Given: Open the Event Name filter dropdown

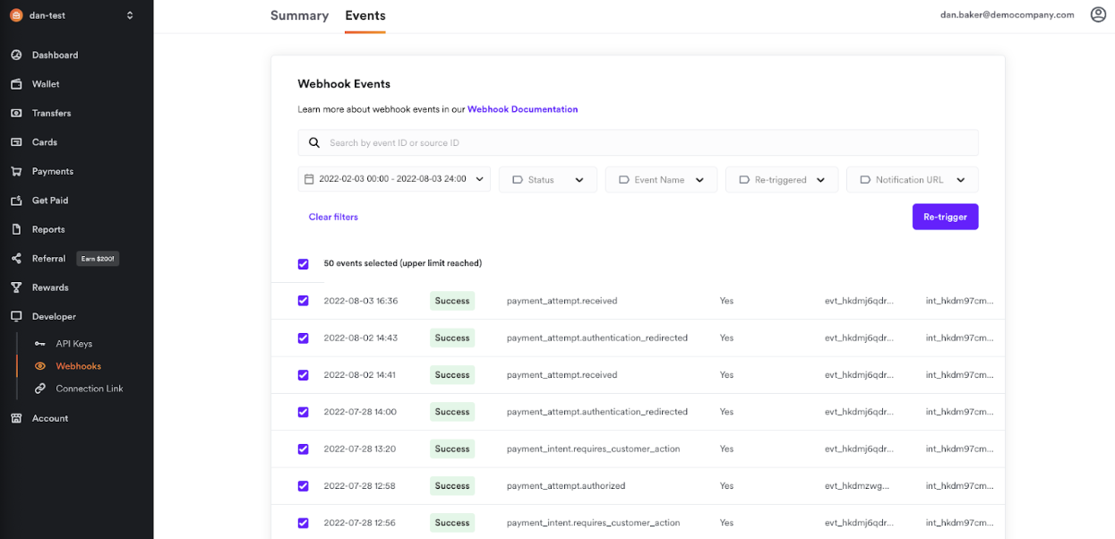Looking at the screenshot, I should 661,180.
